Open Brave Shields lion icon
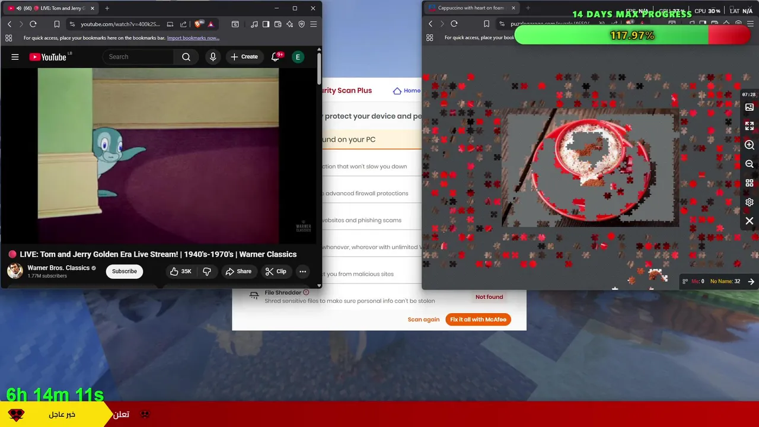759x427 pixels. coord(199,24)
